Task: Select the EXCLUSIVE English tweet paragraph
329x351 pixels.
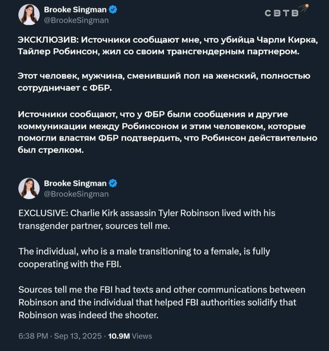Action: 147,219
